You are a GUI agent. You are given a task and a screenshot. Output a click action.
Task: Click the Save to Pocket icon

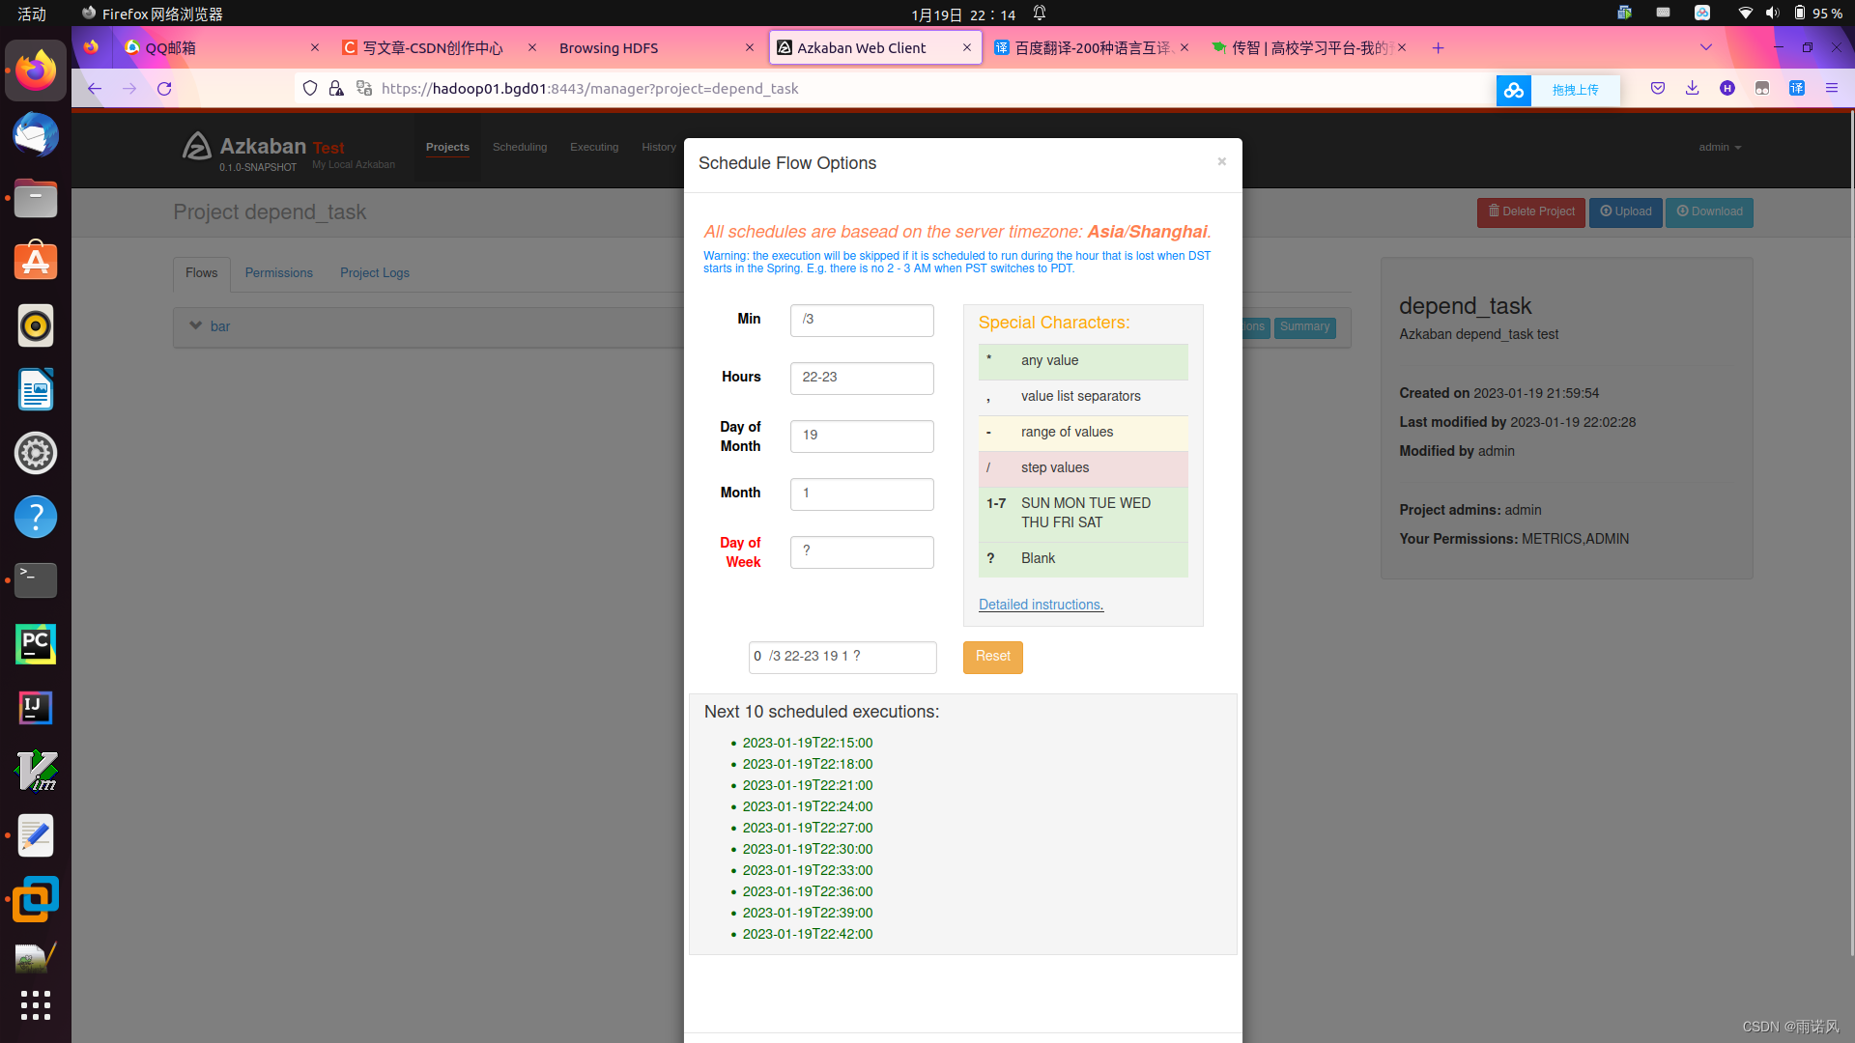coord(1658,89)
